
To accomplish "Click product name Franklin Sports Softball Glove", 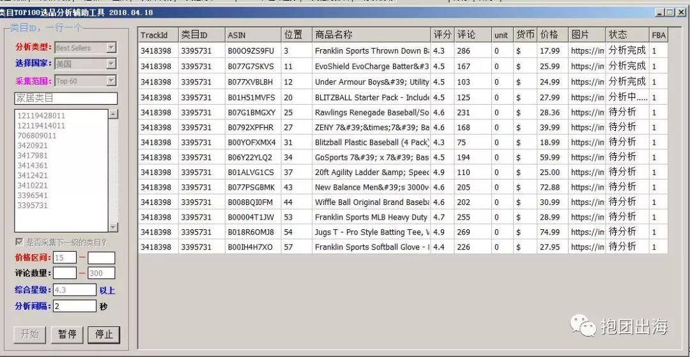I will [371, 247].
